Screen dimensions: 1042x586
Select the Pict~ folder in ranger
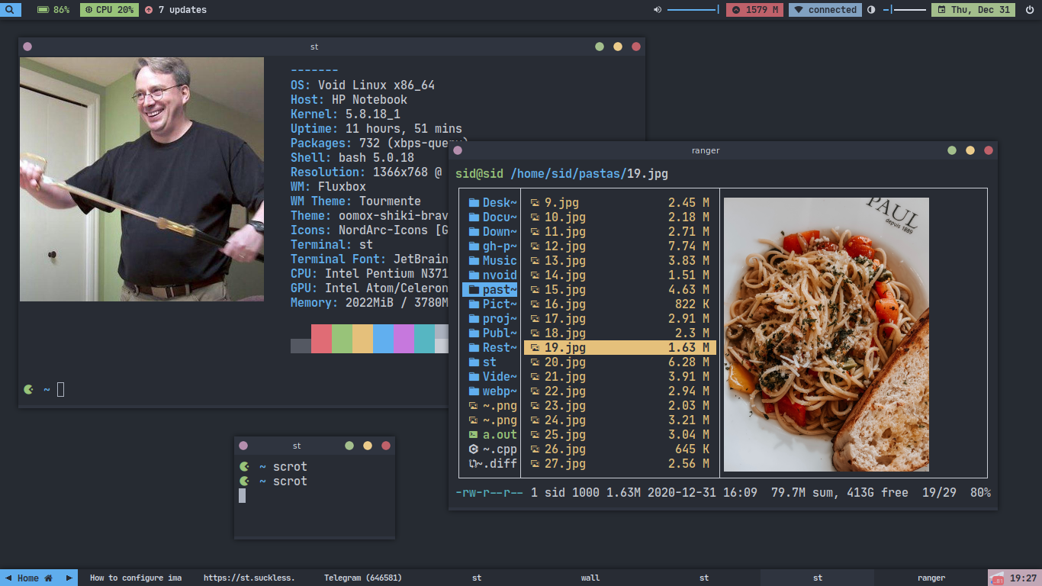[x=492, y=304]
